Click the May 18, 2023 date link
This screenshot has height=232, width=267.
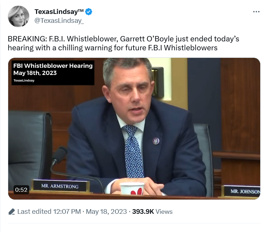pos(106,212)
